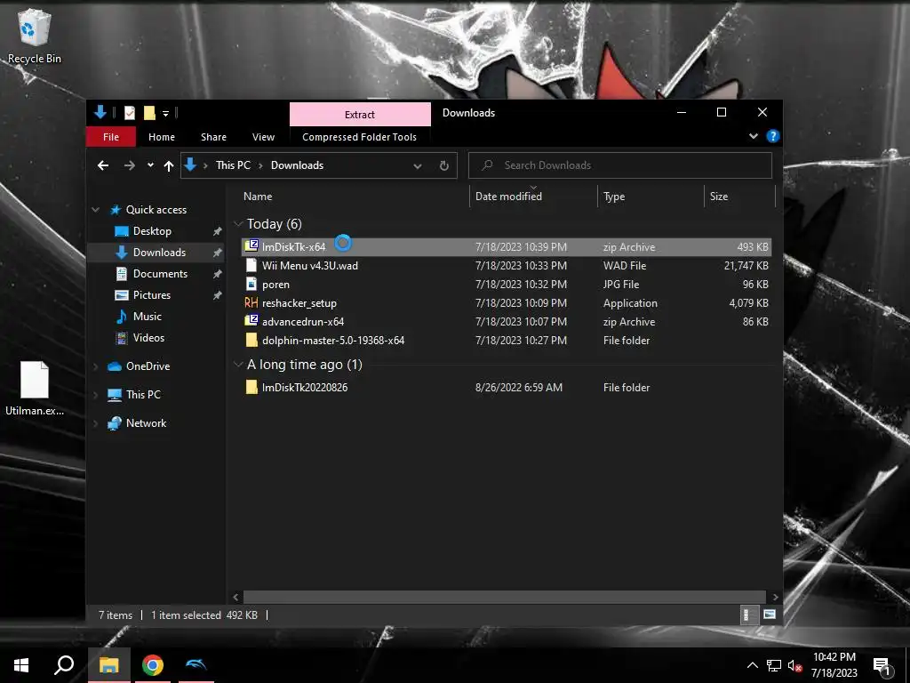Open Pictures in Quick access

[151, 295]
